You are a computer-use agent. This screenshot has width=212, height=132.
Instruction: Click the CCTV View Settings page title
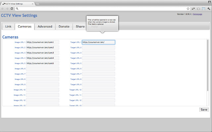coord(19,16)
